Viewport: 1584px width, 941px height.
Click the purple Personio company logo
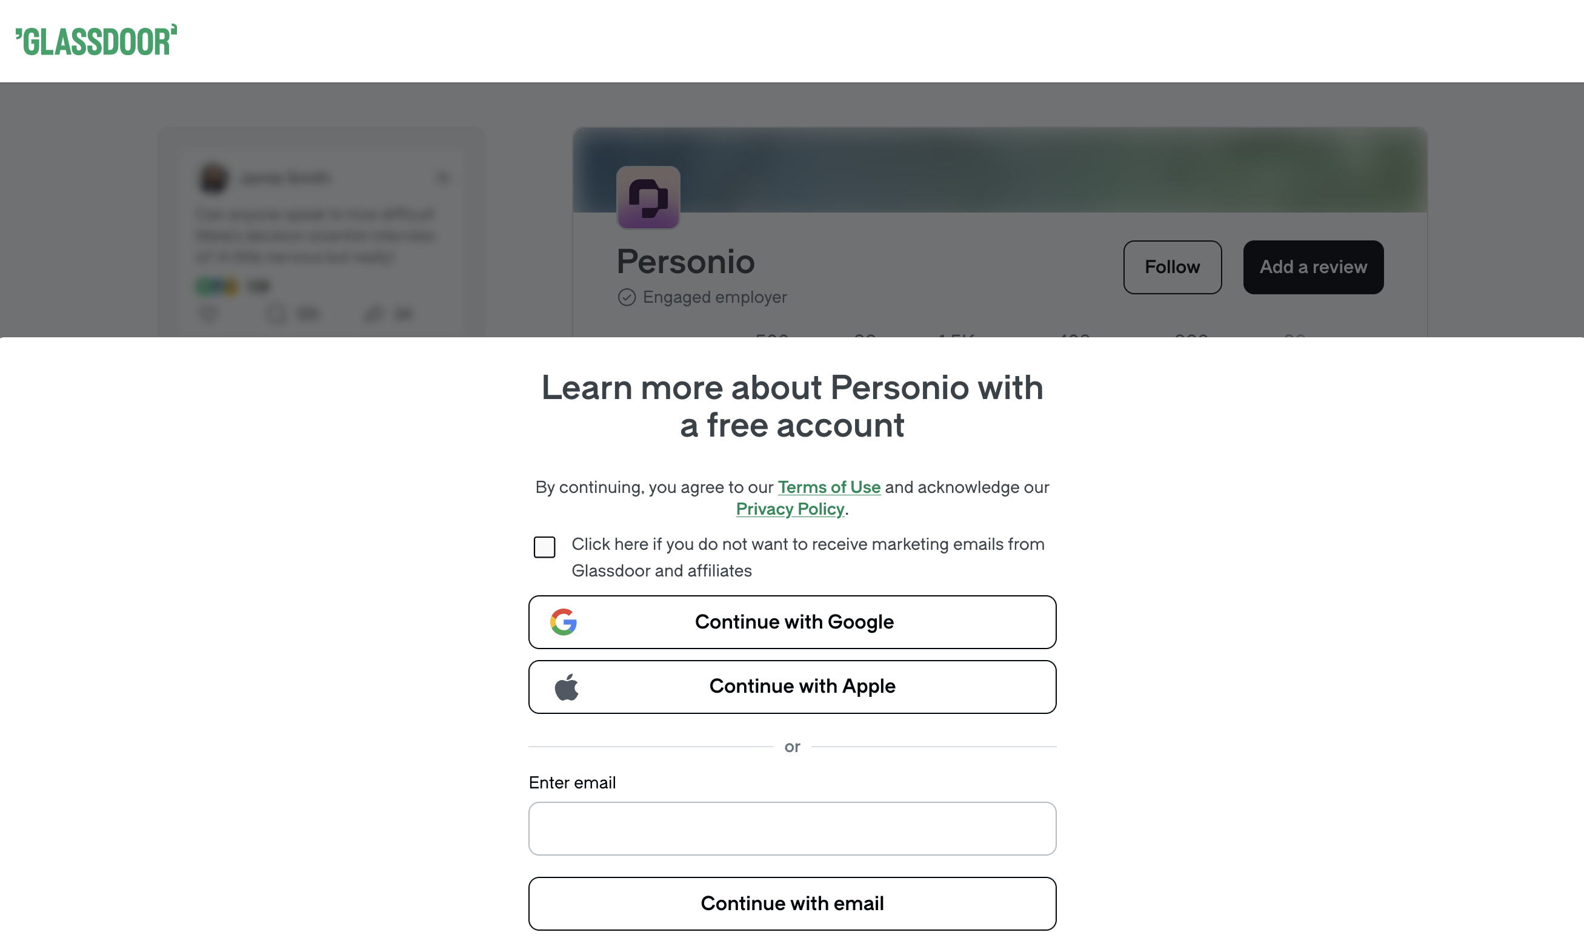[x=648, y=197]
